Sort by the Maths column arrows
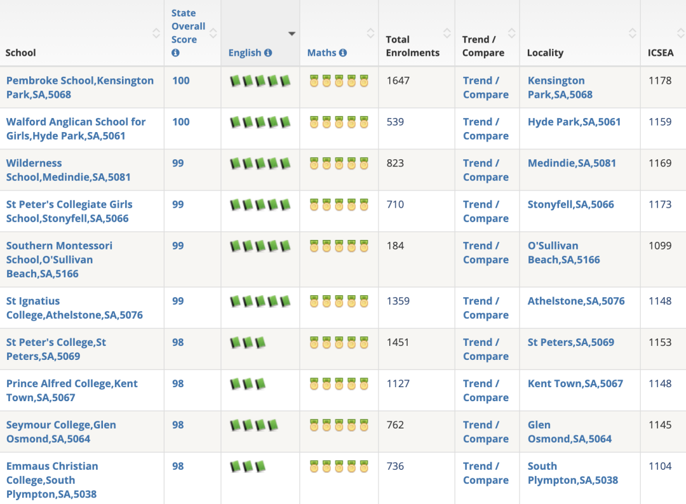Viewport: 686px width, 504px height. tap(370, 33)
